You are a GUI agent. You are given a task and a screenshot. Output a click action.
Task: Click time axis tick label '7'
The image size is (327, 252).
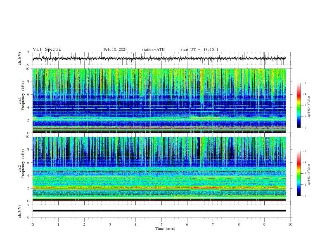click(213, 224)
